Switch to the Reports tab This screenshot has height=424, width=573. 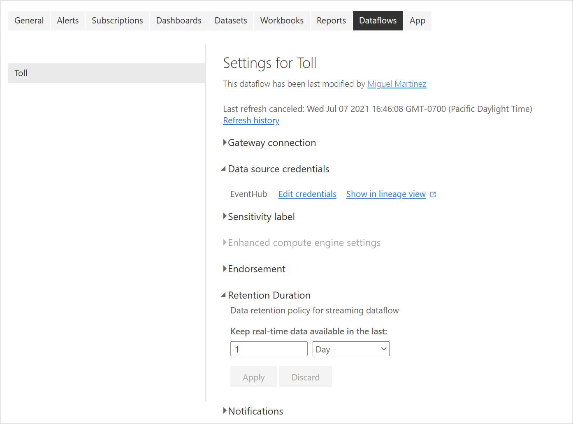(331, 20)
